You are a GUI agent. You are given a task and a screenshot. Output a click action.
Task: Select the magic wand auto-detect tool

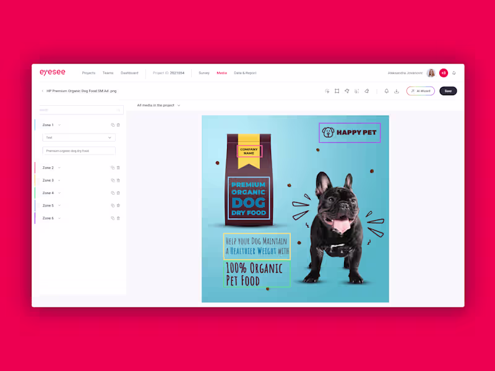(327, 91)
